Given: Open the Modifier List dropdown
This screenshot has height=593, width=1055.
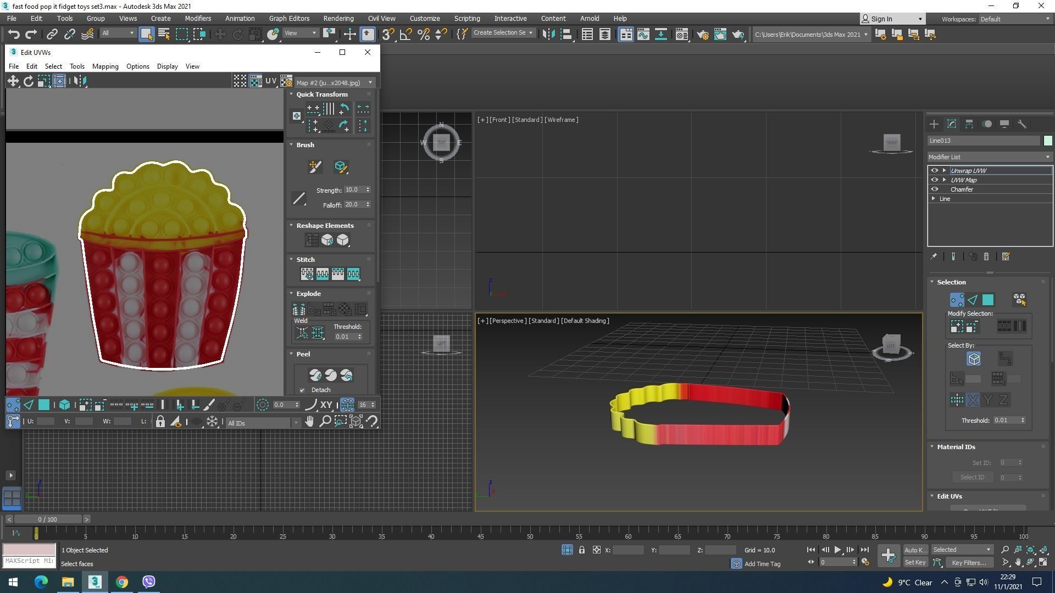Looking at the screenshot, I should coord(989,157).
